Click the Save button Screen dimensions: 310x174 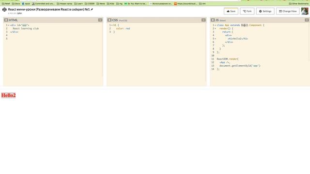tap(231, 11)
